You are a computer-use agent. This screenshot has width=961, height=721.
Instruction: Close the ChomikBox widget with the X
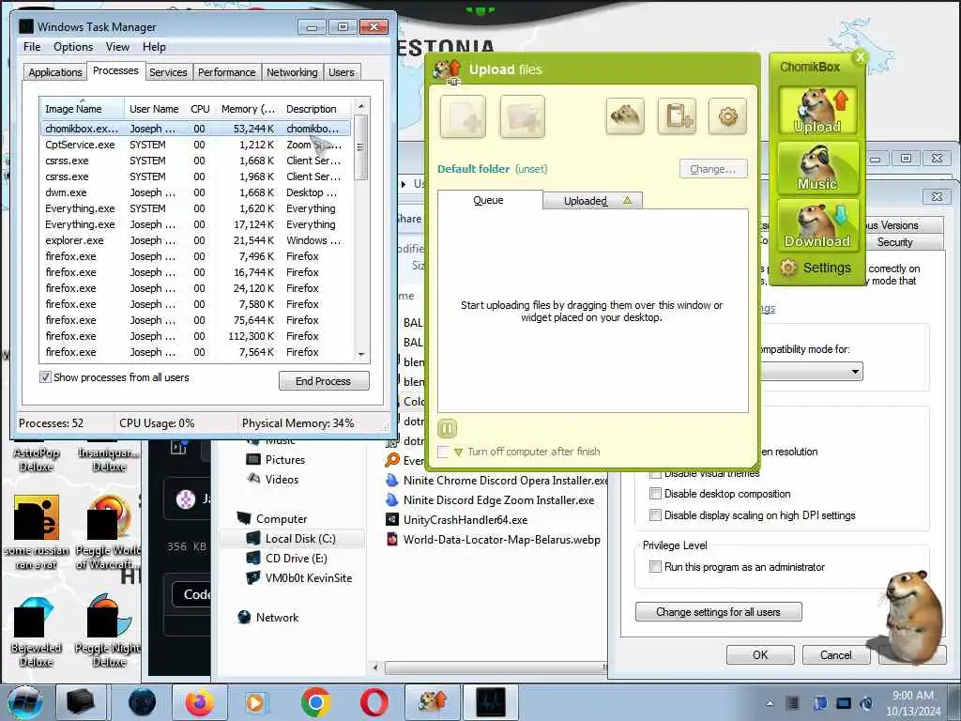click(860, 56)
